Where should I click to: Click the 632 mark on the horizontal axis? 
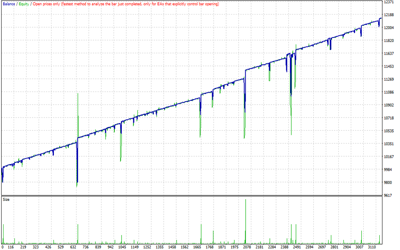[73, 247]
